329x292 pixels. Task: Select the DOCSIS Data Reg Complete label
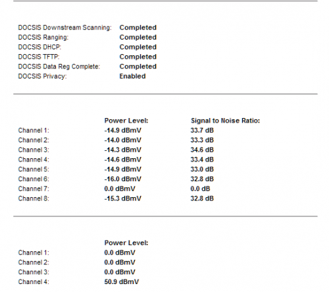point(59,67)
